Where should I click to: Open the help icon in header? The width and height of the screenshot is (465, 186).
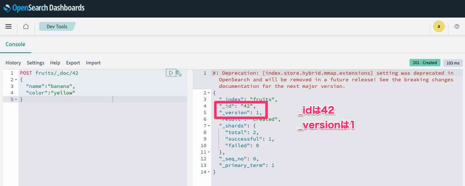(457, 26)
